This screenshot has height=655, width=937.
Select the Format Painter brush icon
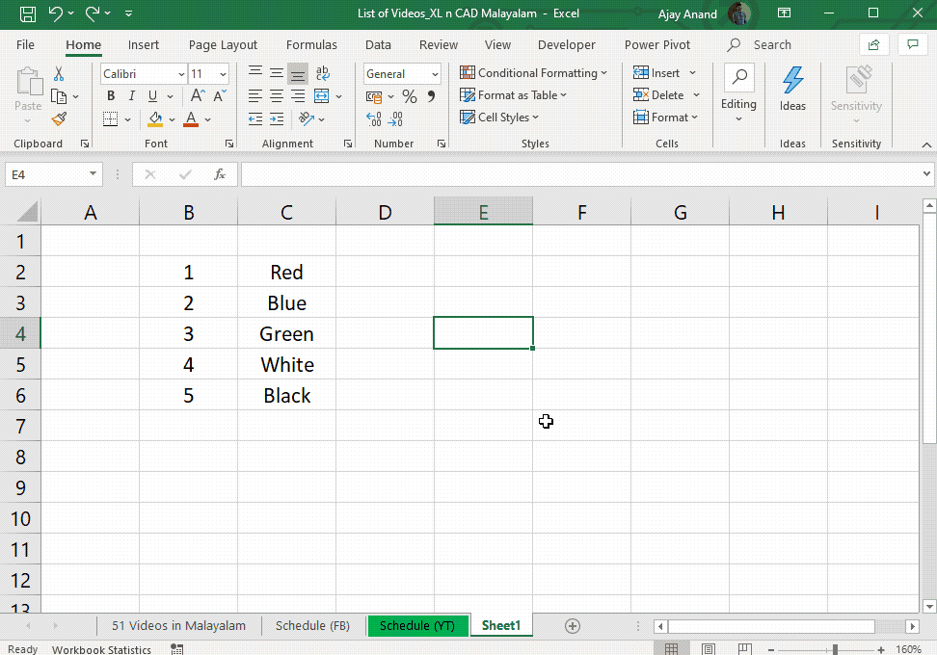pos(59,118)
